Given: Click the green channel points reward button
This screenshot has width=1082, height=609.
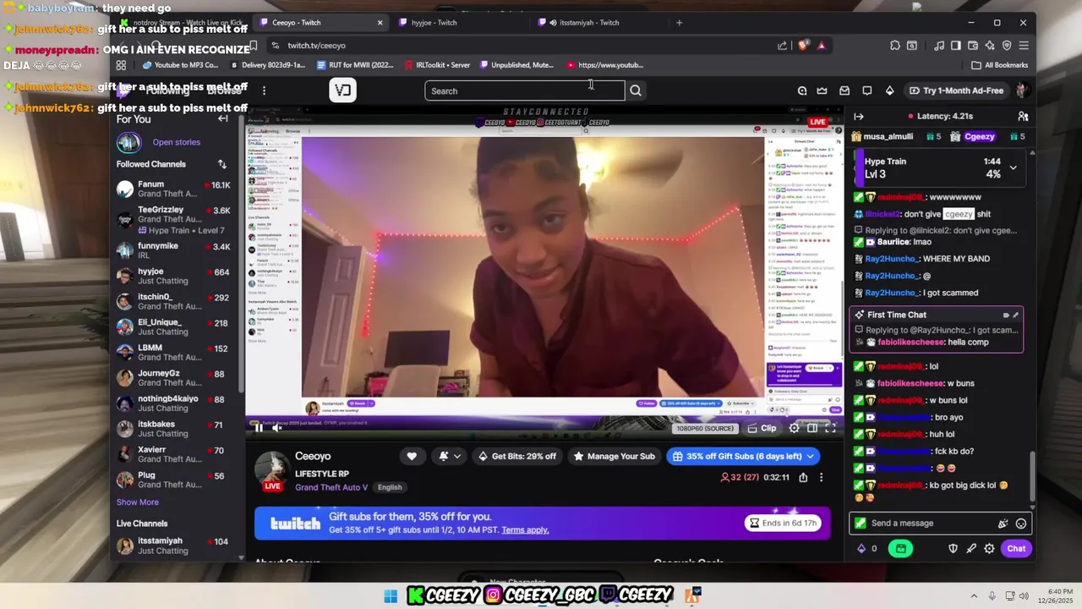Looking at the screenshot, I should (901, 549).
